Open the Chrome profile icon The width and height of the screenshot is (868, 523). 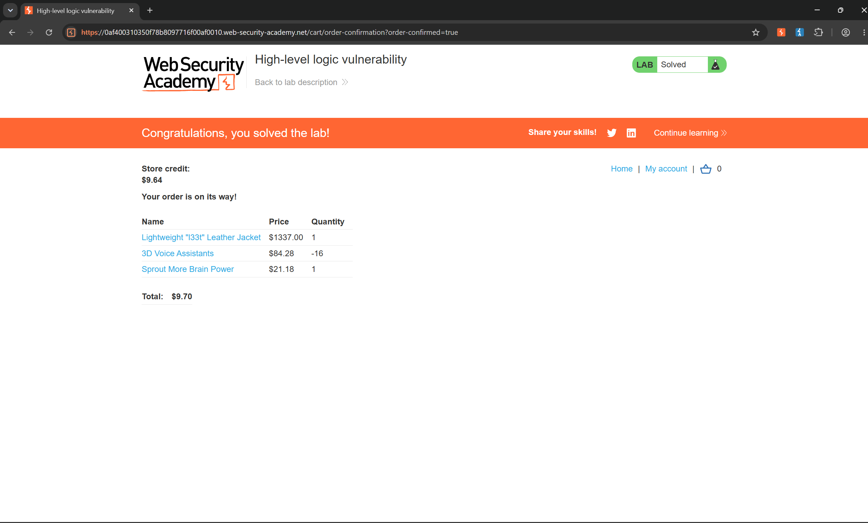(845, 32)
